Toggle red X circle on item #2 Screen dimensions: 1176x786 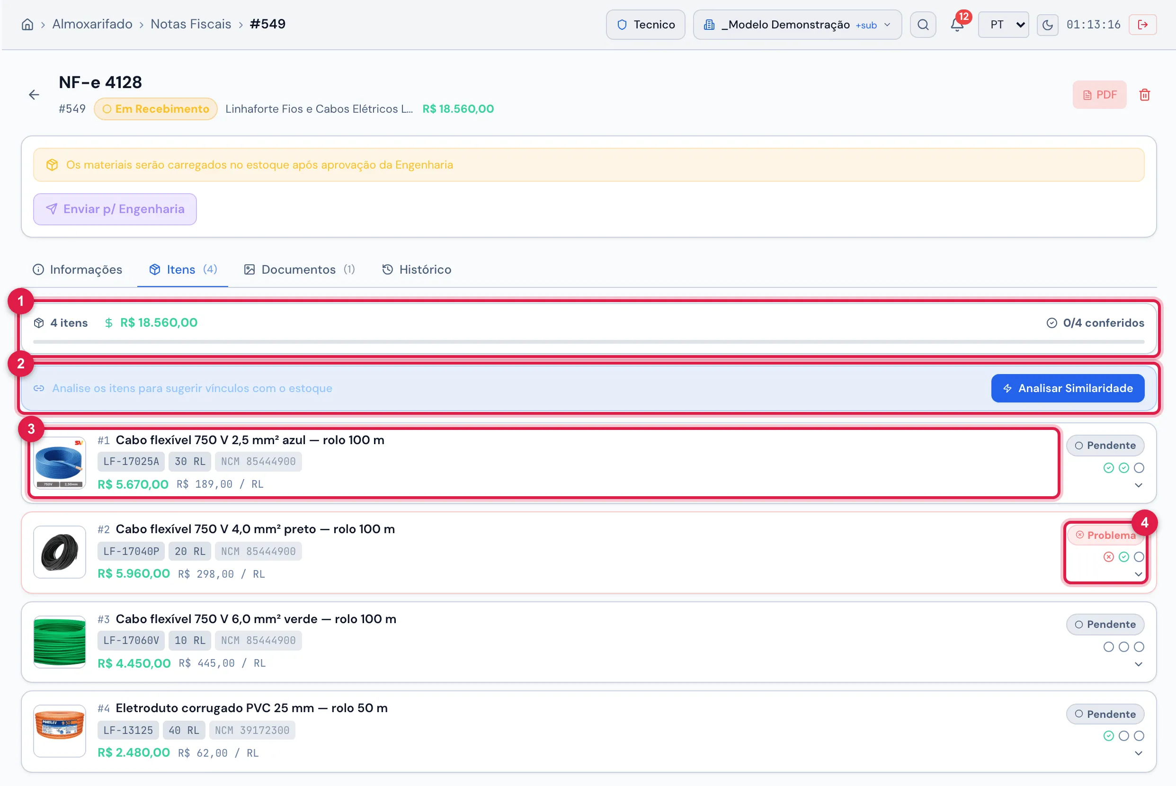1108,557
